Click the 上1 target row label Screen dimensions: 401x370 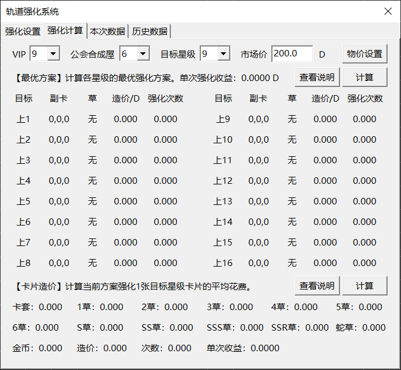coord(23,119)
